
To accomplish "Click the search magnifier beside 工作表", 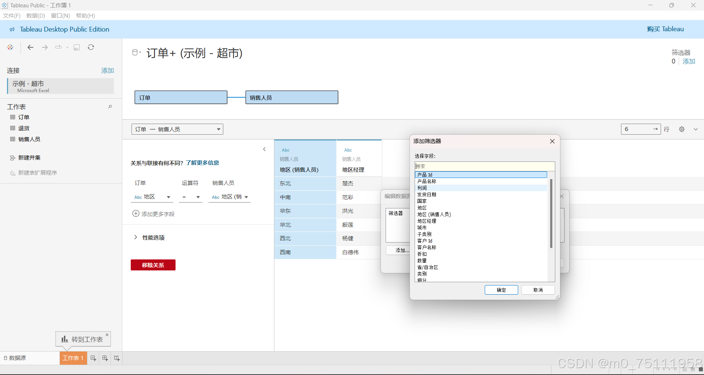I will [110, 107].
